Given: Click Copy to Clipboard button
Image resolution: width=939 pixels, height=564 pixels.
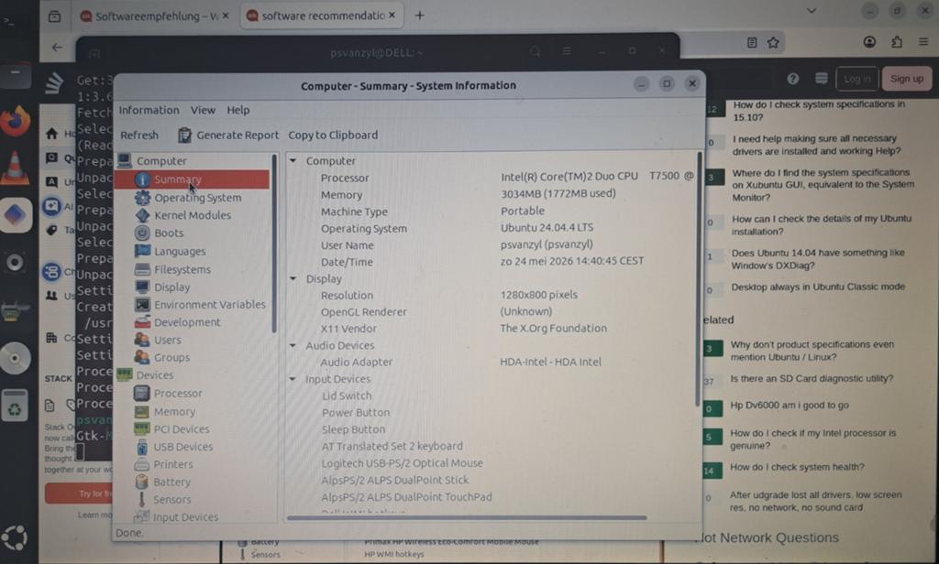Looking at the screenshot, I should 333,136.
